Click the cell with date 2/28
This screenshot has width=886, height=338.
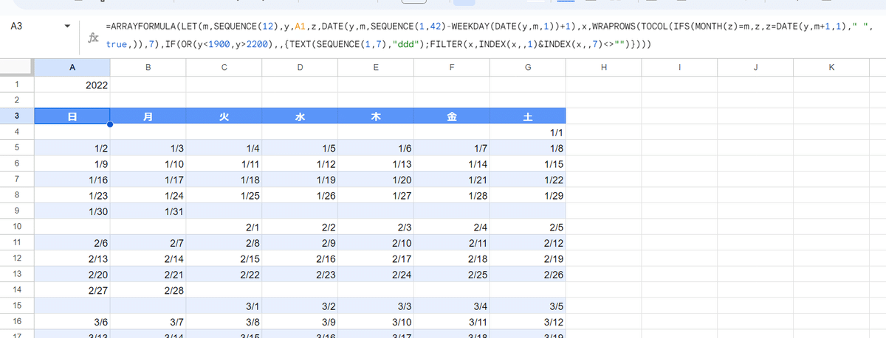[148, 290]
